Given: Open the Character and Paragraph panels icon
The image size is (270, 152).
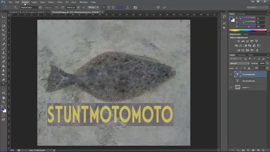Looking at the screenshot, I should 135,8.
